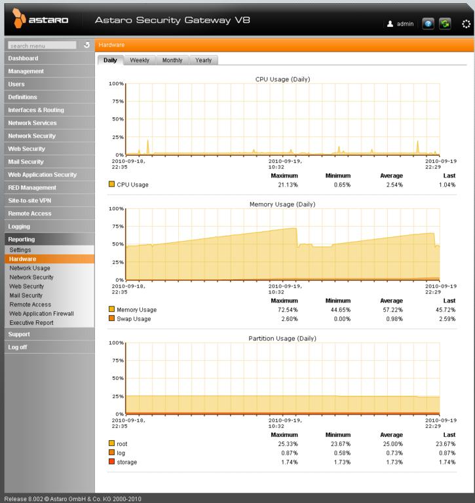Screen dimensions: 475x503
Task: Expand the main Mail Security menu
Action: 49,162
